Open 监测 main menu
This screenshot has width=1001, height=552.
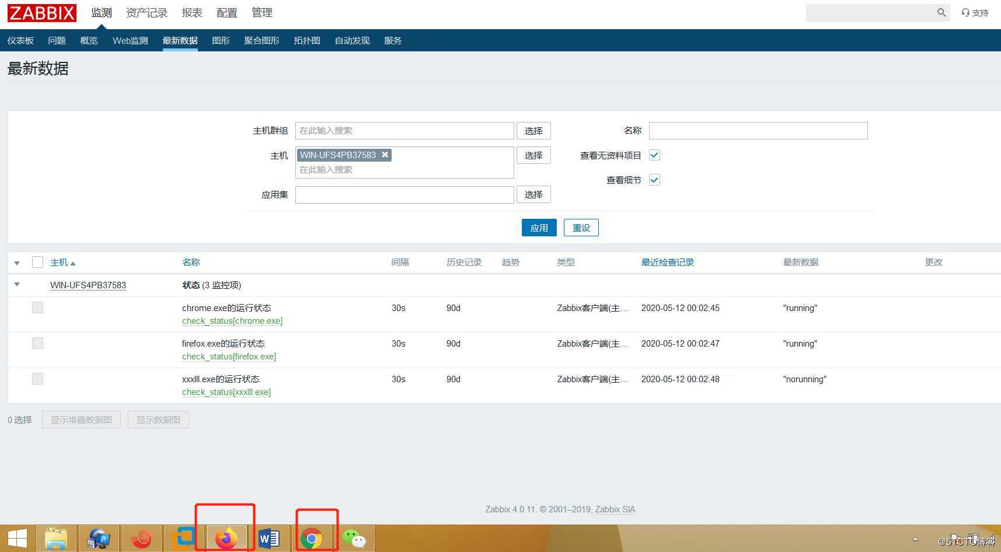click(102, 13)
